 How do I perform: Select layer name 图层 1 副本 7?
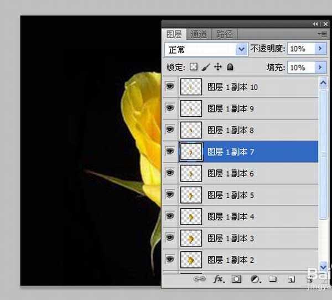pos(231,152)
